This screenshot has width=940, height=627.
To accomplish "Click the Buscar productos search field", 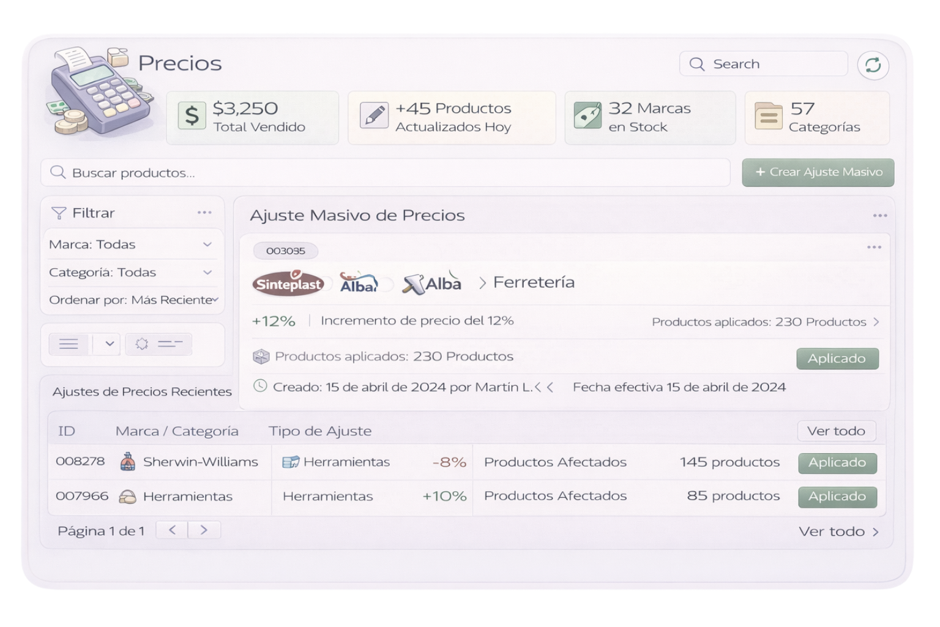I will 386,173.
